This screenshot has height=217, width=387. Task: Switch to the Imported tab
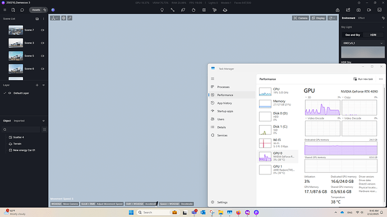pos(19,121)
